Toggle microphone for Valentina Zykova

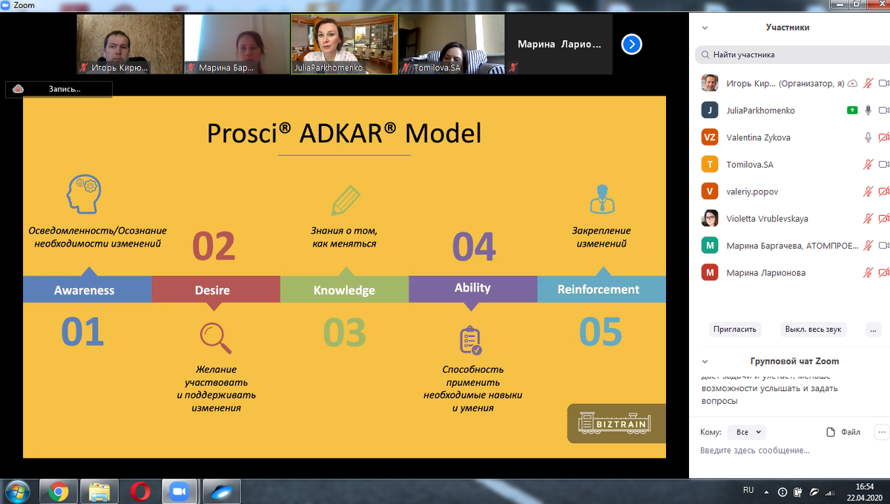868,137
